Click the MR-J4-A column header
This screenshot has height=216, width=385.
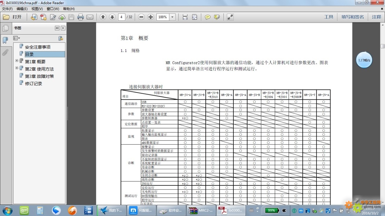click(x=185, y=95)
